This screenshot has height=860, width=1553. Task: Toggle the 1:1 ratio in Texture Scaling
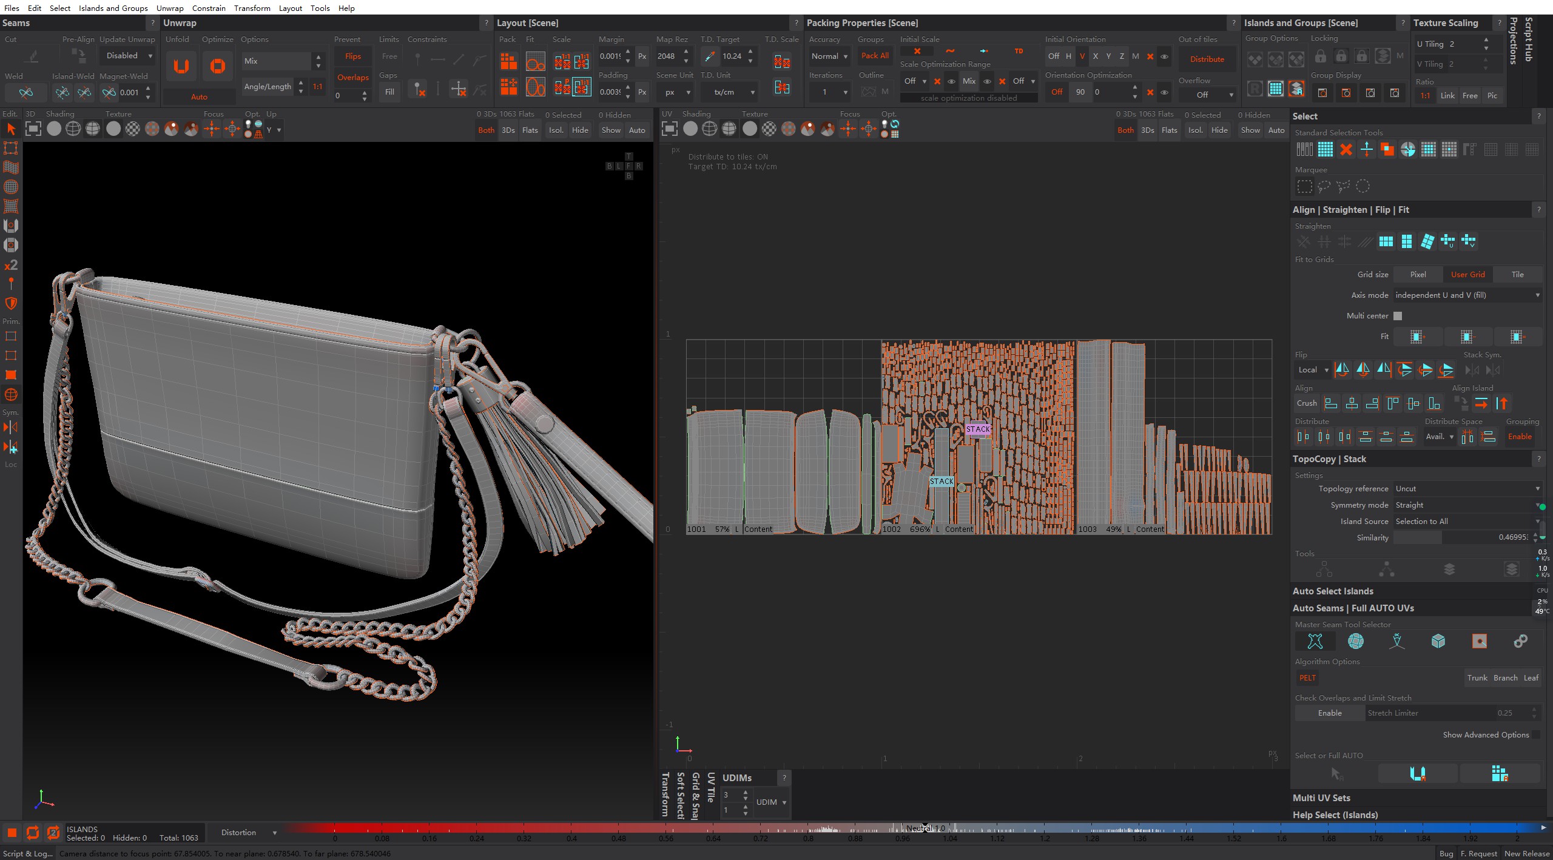tap(1424, 96)
